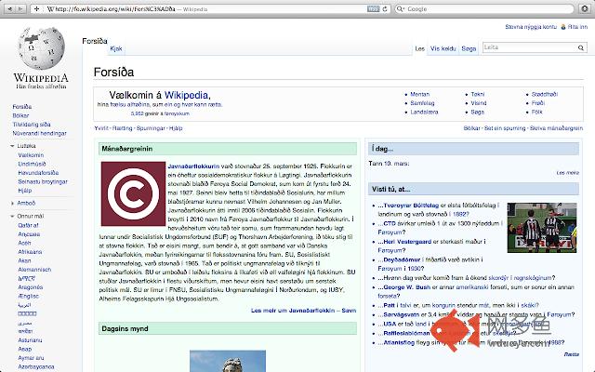Open Undirmúsið sidebar link
This screenshot has width=595, height=372.
32,164
